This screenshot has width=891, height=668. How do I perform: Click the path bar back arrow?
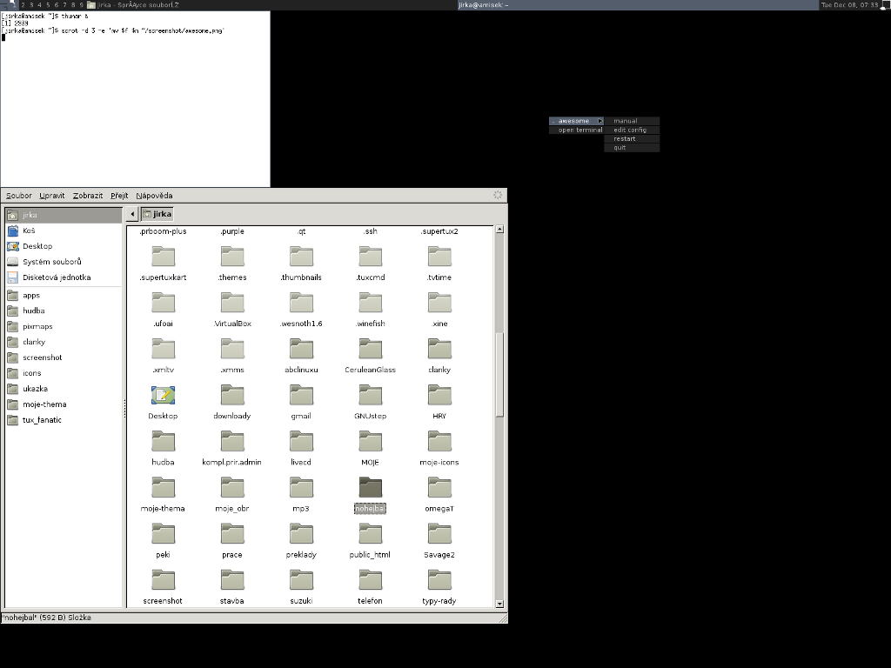click(132, 214)
